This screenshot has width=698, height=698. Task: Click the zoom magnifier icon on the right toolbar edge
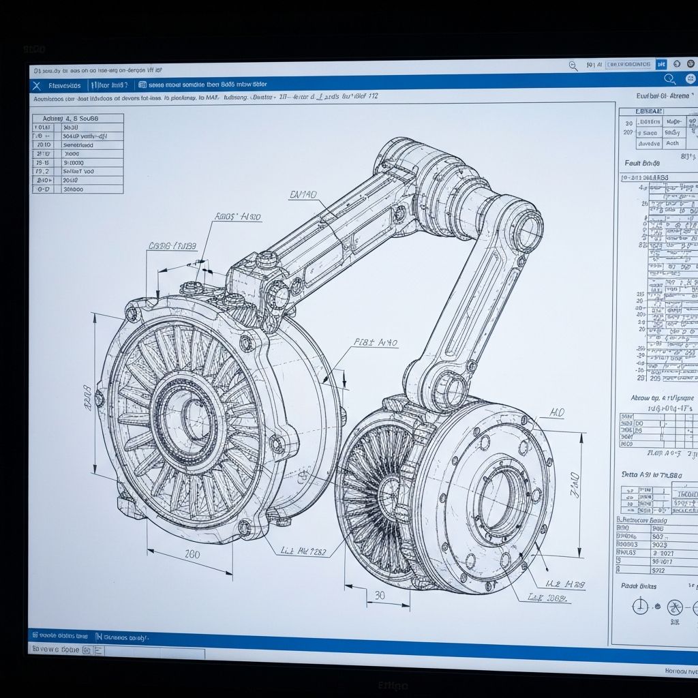pos(669,79)
